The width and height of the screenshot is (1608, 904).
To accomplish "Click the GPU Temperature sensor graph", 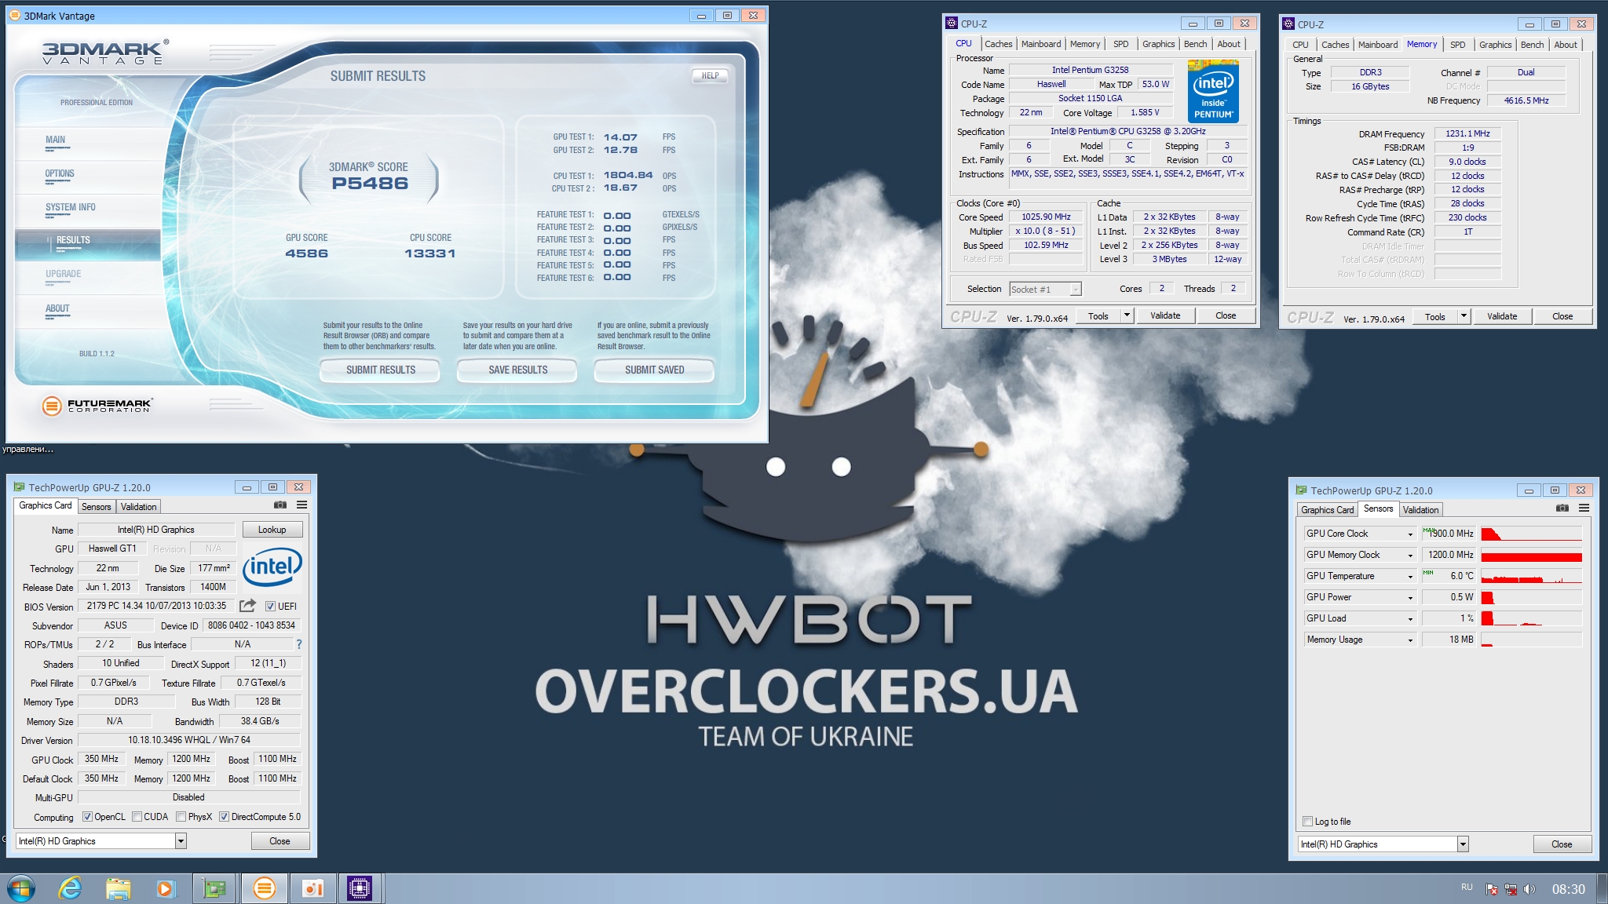I will 1531,576.
